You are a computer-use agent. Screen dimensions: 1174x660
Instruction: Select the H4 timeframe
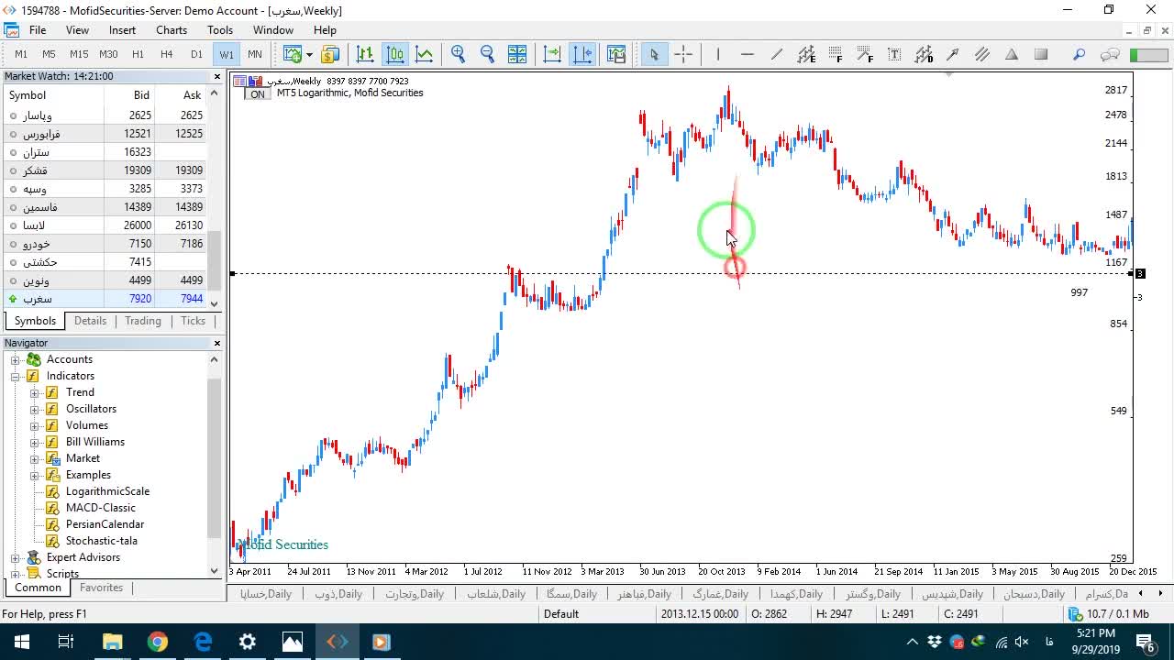(167, 54)
